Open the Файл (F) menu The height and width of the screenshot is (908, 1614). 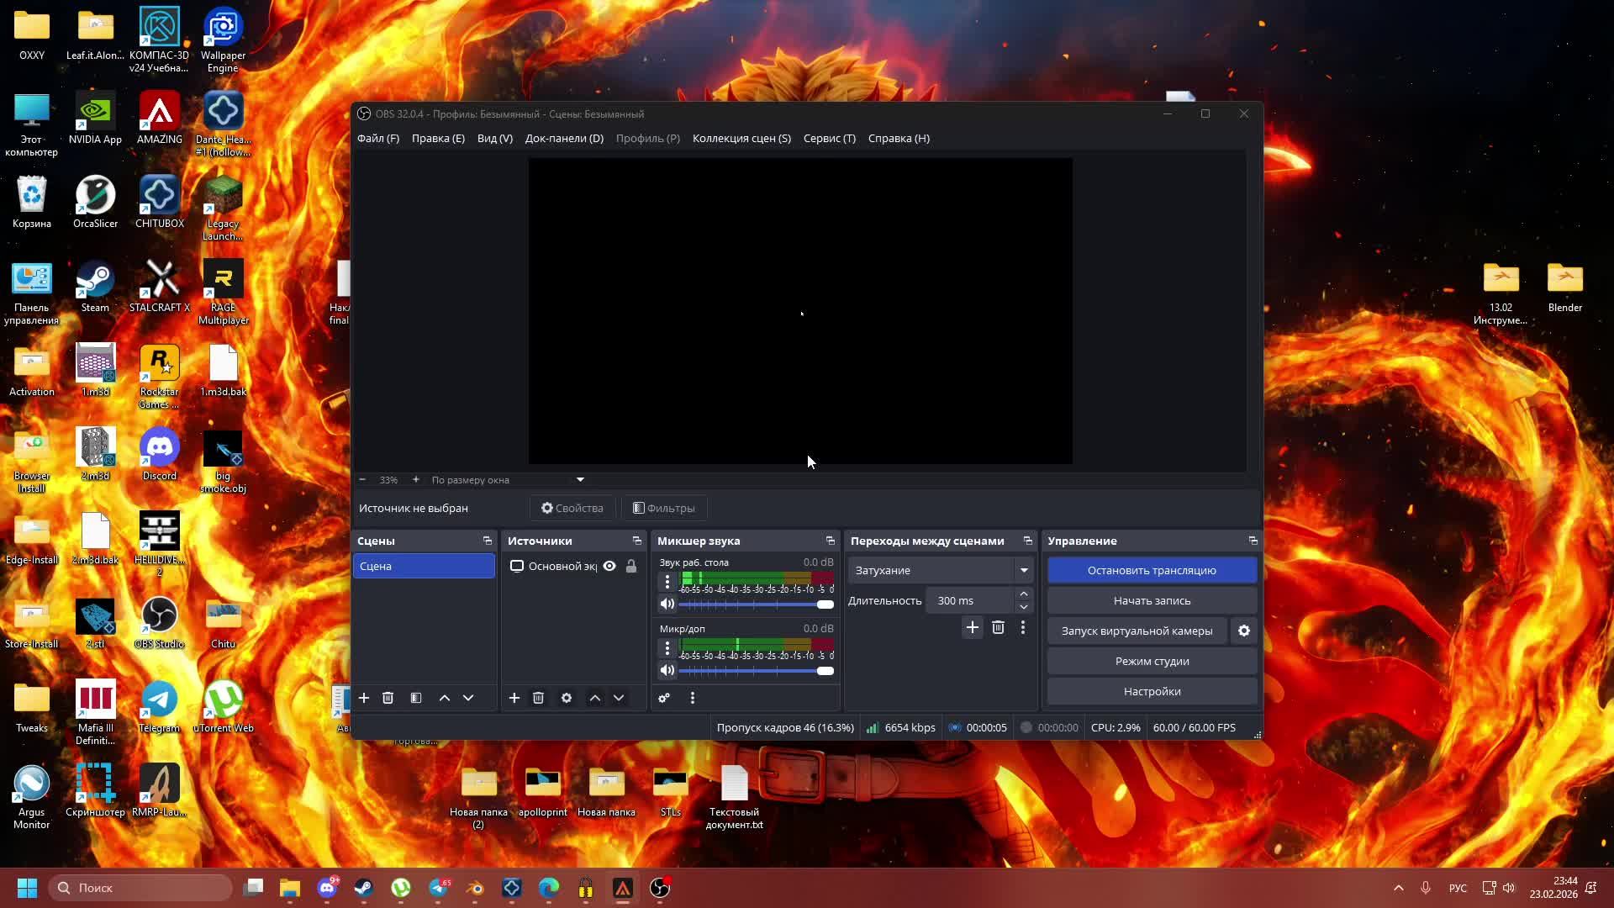(x=378, y=138)
